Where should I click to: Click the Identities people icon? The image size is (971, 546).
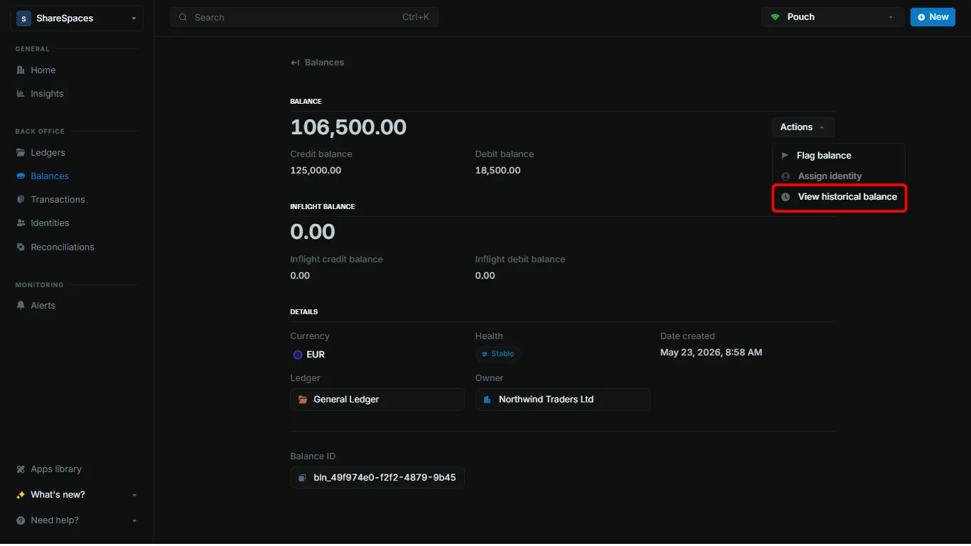pyautogui.click(x=21, y=223)
